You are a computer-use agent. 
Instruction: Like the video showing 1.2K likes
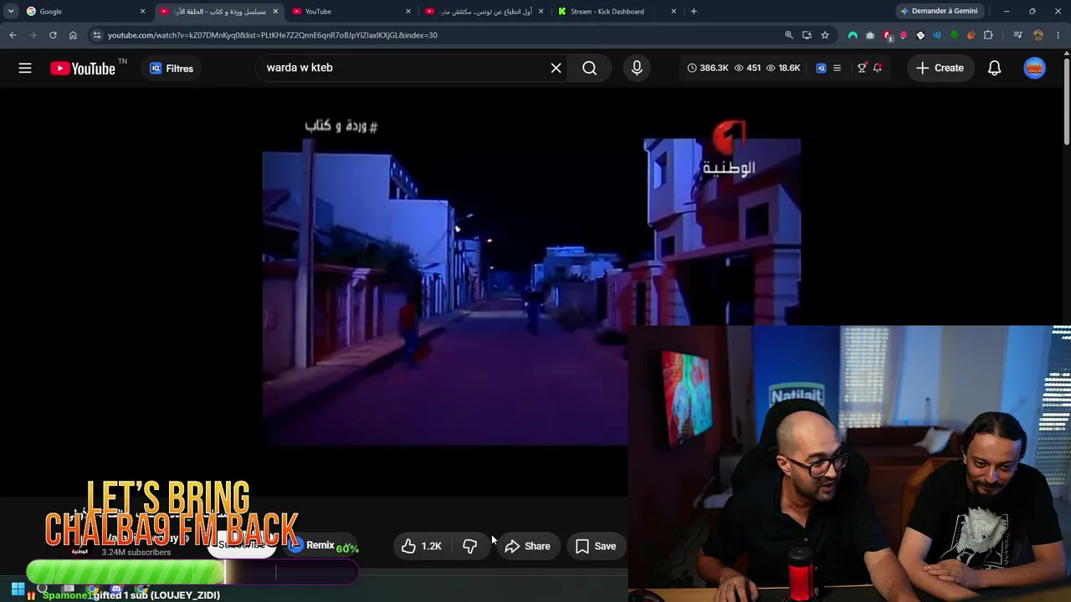(x=421, y=546)
